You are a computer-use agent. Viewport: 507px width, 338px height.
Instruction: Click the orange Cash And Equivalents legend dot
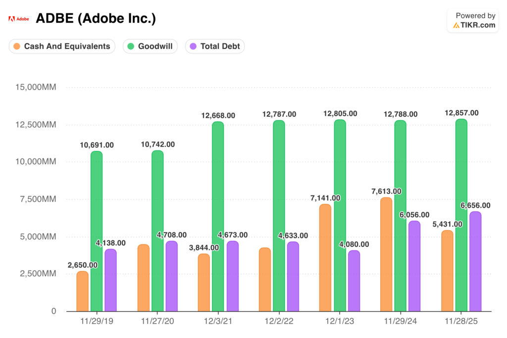click(x=17, y=47)
